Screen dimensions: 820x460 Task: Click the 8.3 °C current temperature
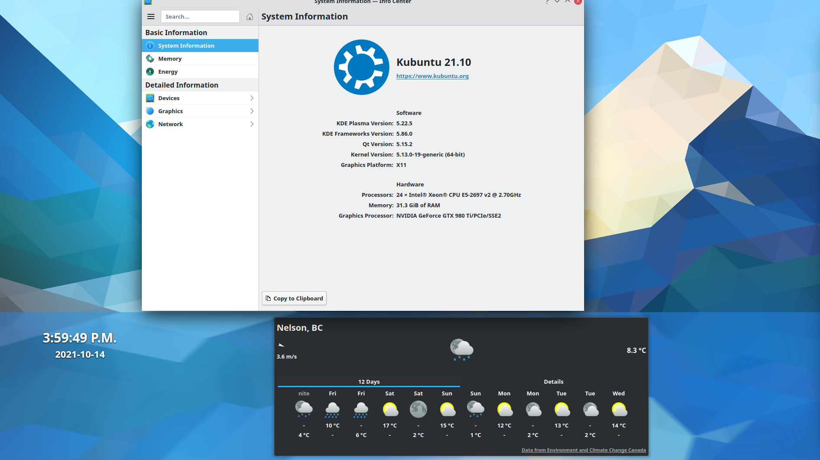coord(636,350)
